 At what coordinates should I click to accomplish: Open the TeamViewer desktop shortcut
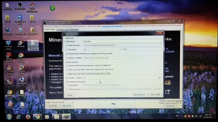coord(20,20)
